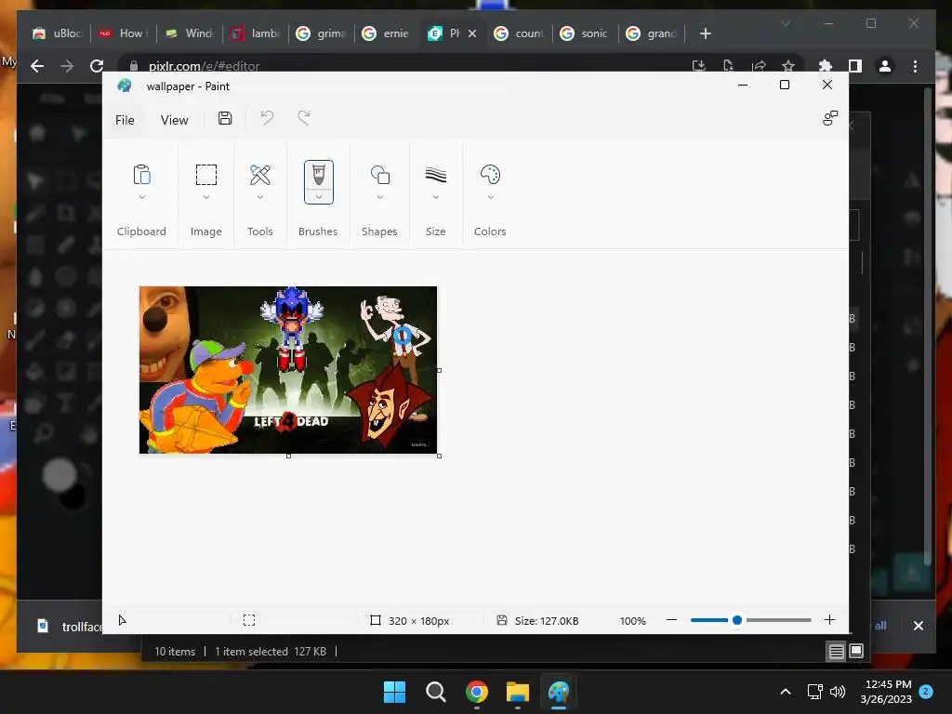This screenshot has height=714, width=952.
Task: Switch to Chrome via taskbar icon
Action: [x=477, y=692]
